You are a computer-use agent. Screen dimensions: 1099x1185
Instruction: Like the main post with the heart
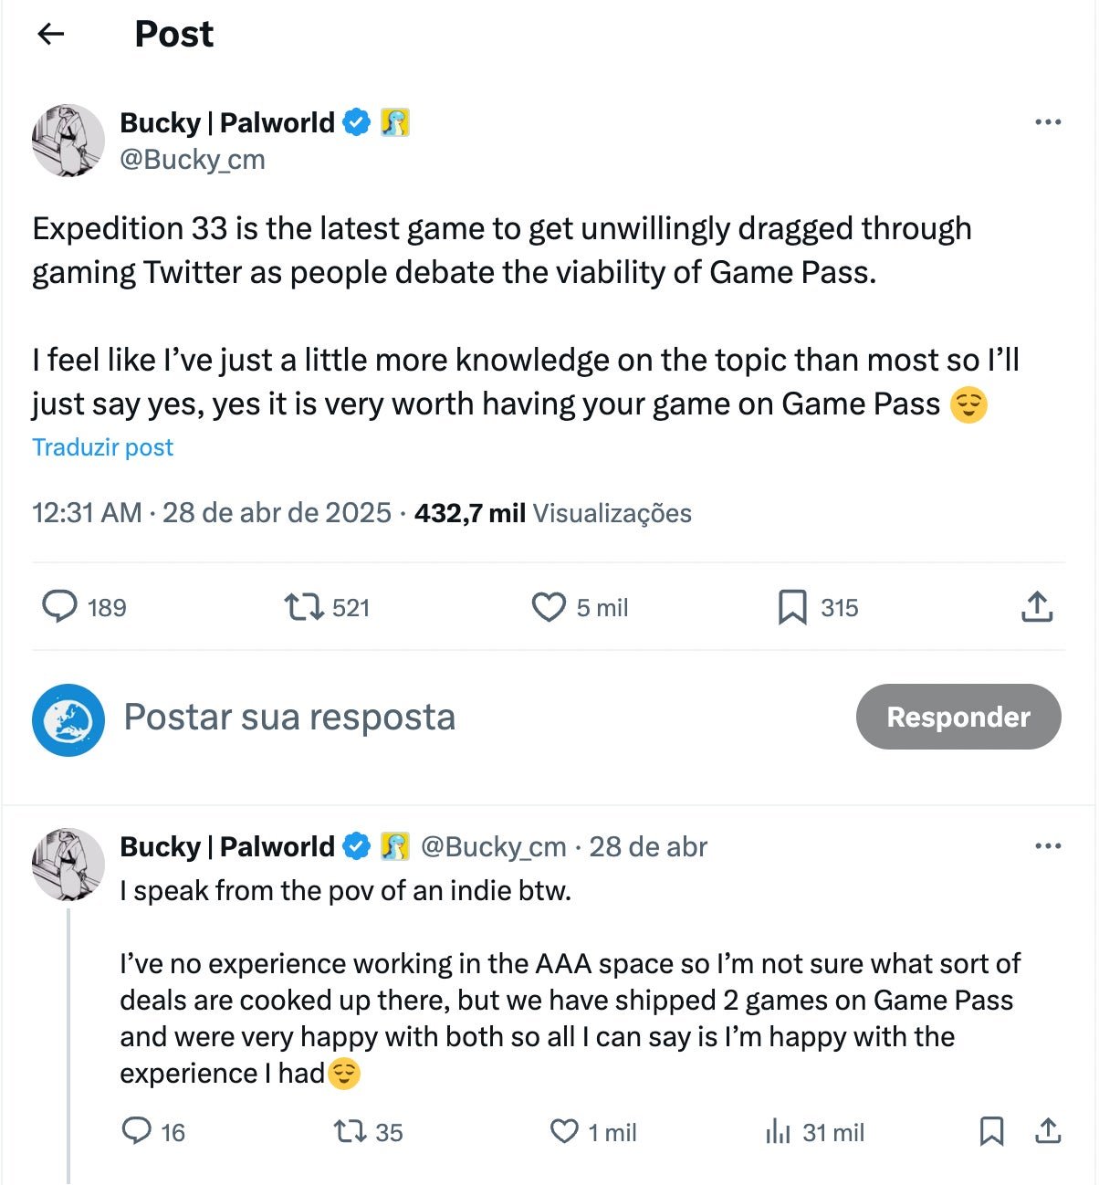pos(549,607)
